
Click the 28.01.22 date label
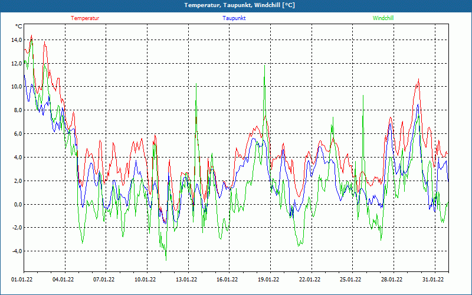pyautogui.click(x=392, y=280)
